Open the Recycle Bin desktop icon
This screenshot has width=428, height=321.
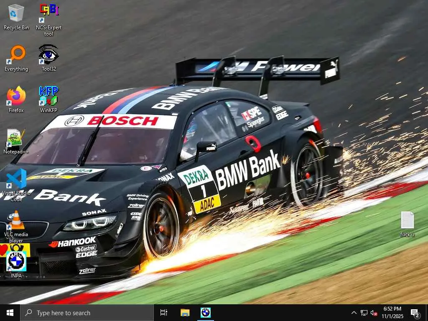pos(16,18)
